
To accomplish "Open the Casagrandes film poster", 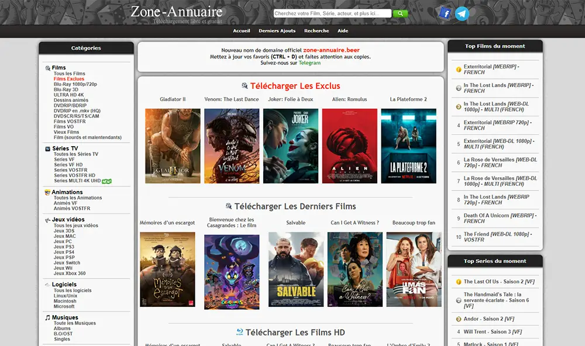I will (232, 272).
